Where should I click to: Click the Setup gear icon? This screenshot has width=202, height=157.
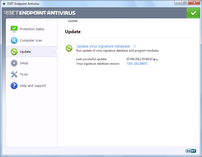[14, 63]
